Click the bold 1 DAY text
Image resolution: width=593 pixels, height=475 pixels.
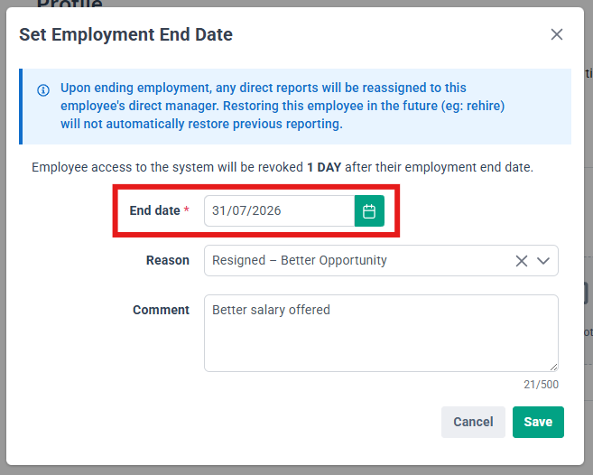tap(324, 167)
